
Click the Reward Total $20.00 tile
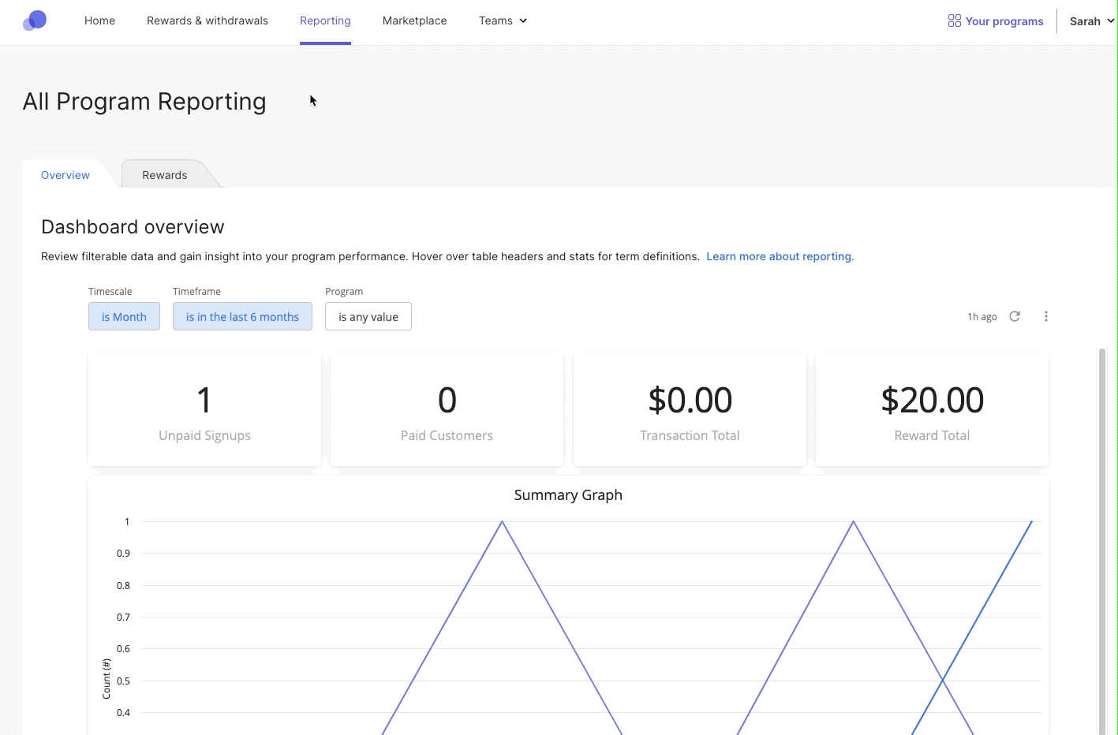point(932,409)
